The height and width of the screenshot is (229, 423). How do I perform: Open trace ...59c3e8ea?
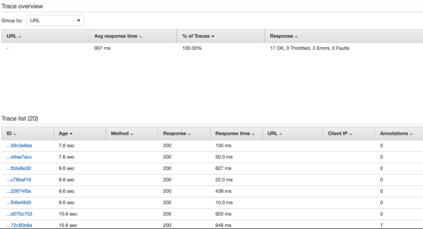(x=19, y=146)
